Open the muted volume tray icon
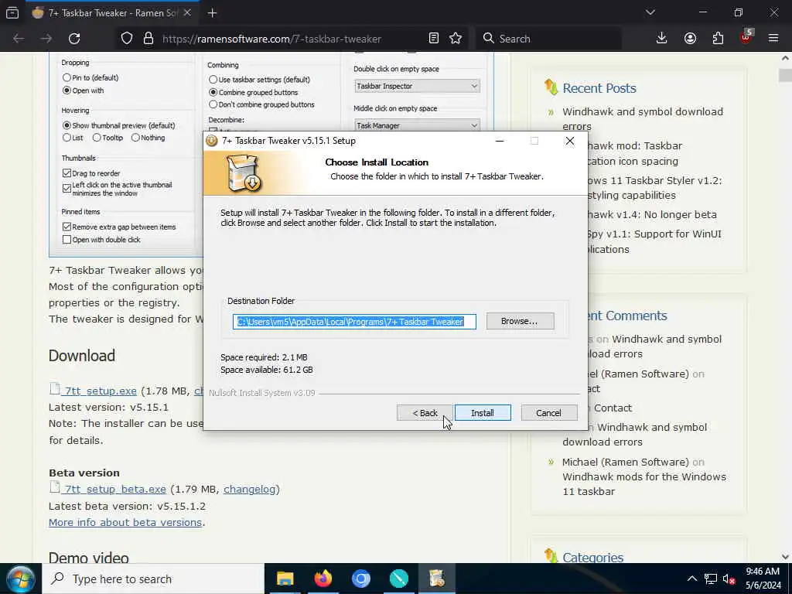 click(729, 579)
